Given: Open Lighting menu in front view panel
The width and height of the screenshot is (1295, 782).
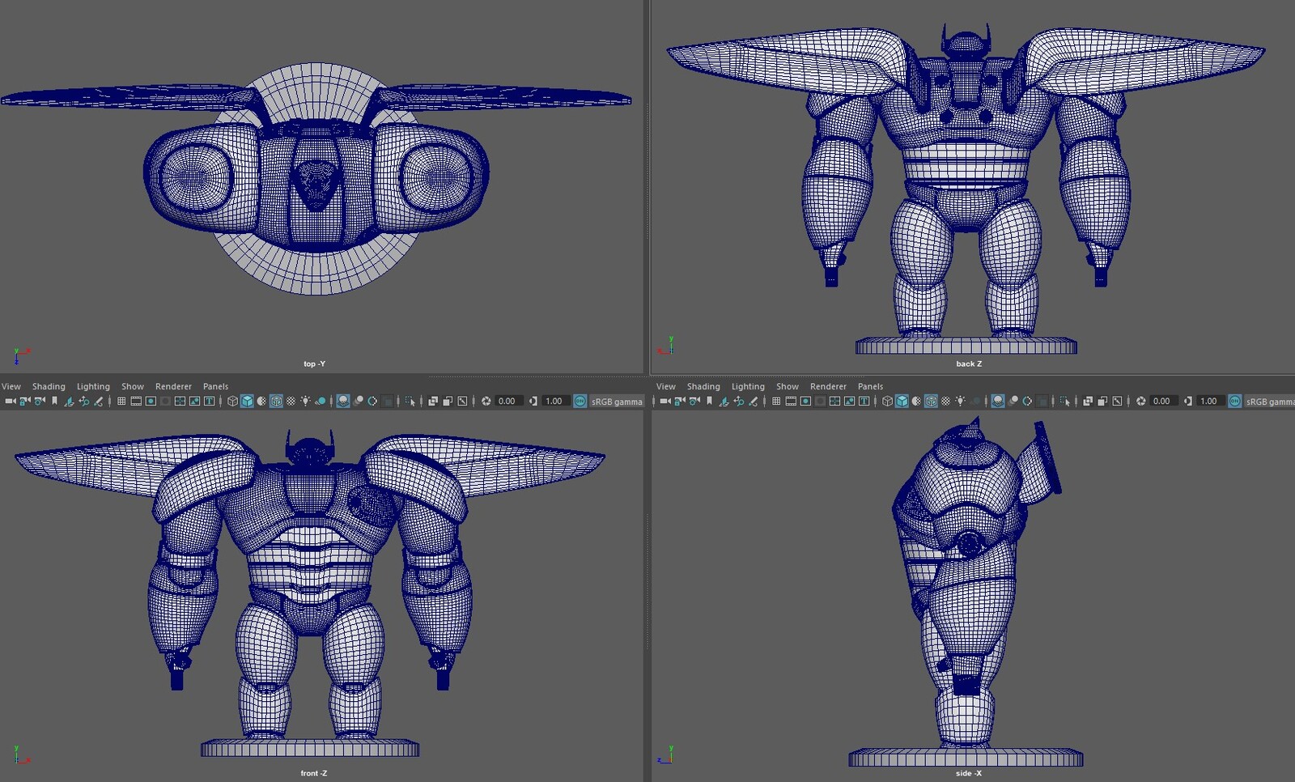Looking at the screenshot, I should (93, 386).
